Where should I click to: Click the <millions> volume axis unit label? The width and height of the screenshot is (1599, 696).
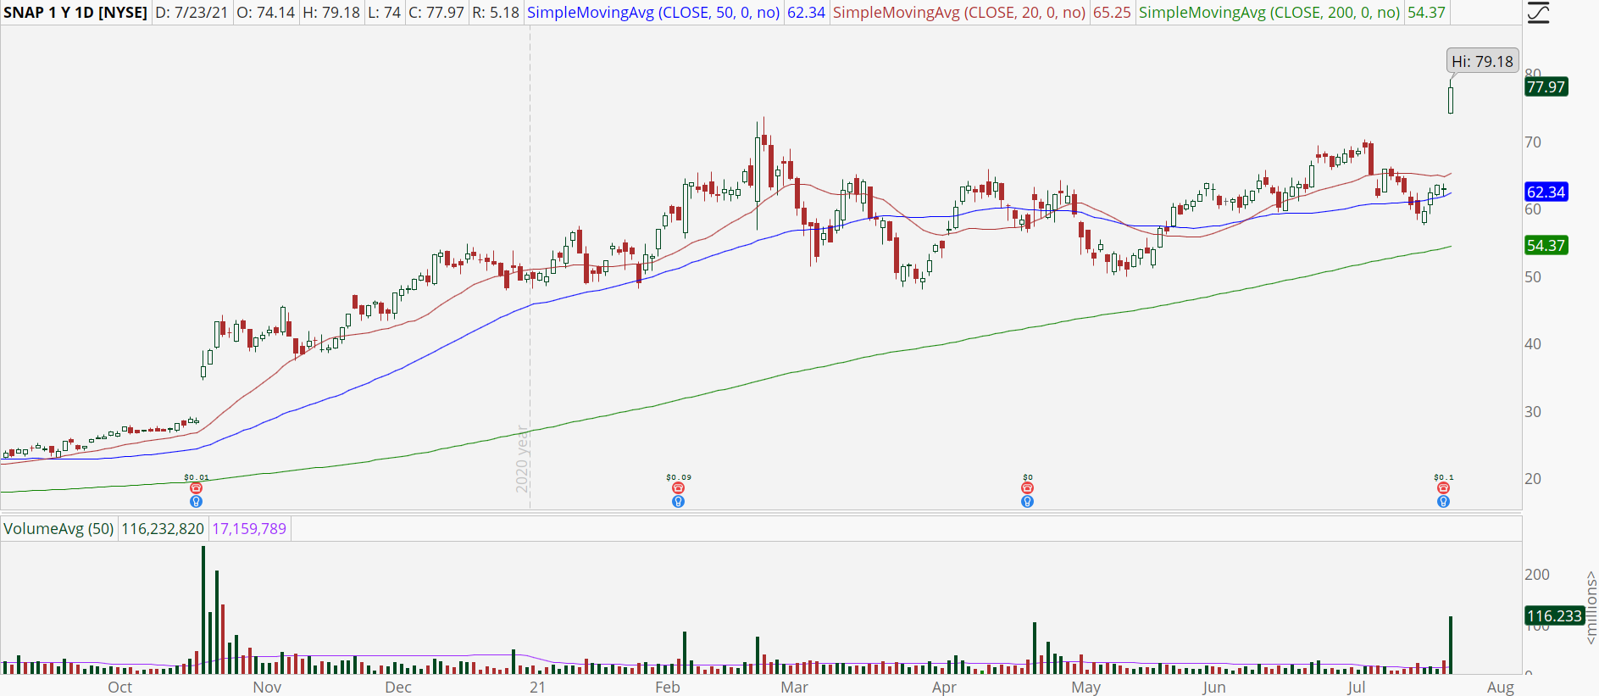coord(1591,607)
